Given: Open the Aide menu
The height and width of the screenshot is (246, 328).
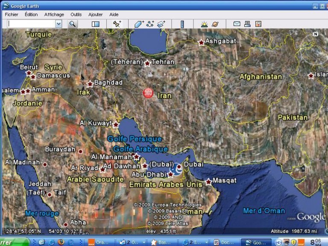Looking at the screenshot, I should click(x=114, y=15).
